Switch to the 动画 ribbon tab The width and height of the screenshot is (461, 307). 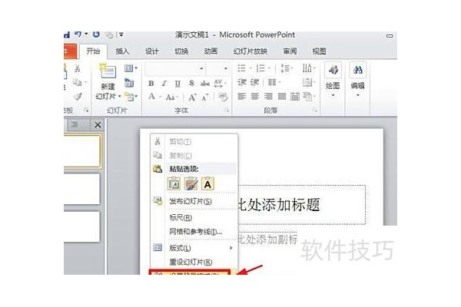point(211,51)
